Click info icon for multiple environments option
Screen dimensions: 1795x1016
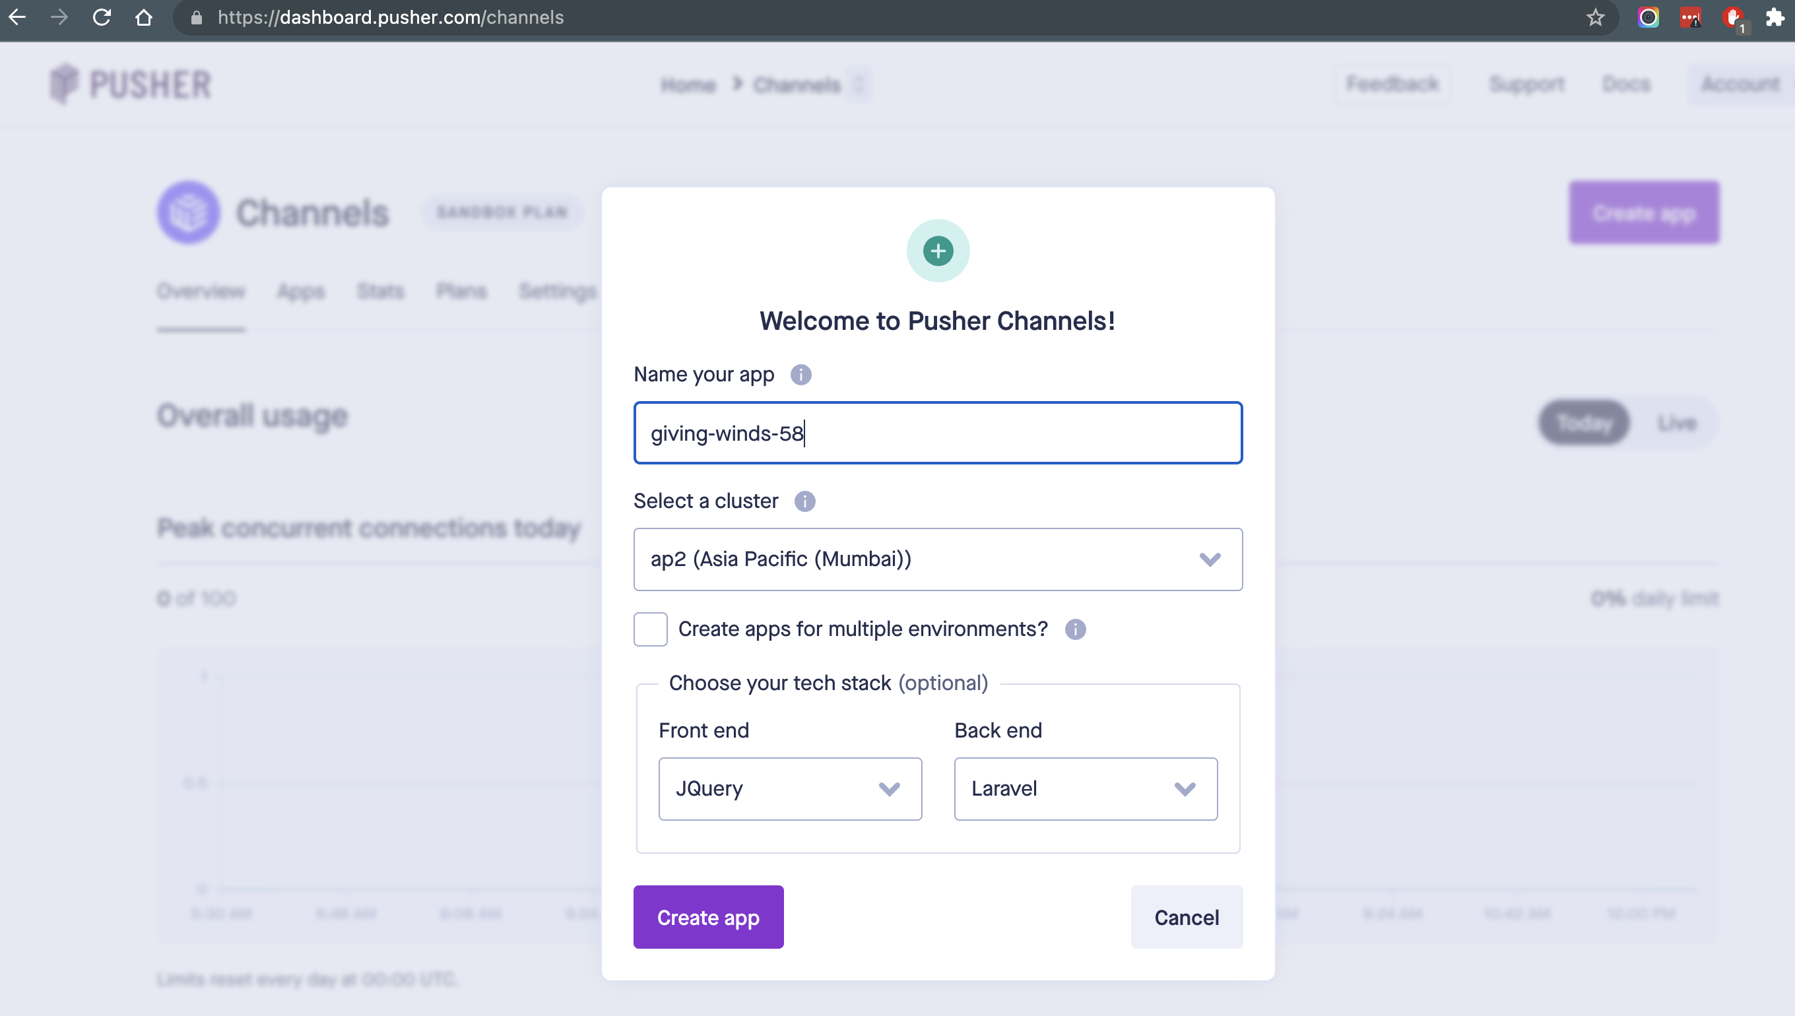(1075, 629)
